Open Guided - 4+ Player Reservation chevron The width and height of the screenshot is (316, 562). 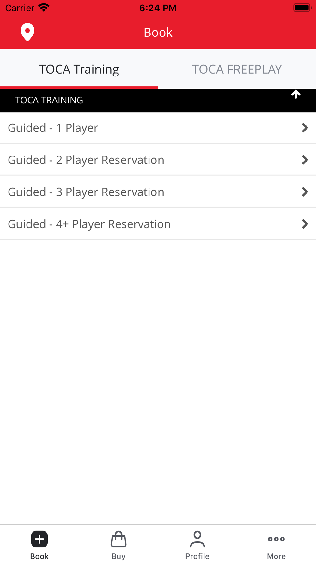pos(305,224)
